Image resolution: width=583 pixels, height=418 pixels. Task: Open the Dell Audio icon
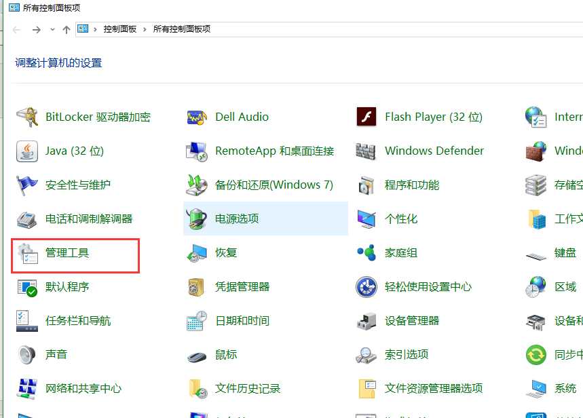(x=197, y=117)
